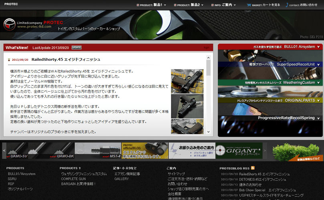Click the PROTECBLOG RSS feed icon

tap(253, 168)
